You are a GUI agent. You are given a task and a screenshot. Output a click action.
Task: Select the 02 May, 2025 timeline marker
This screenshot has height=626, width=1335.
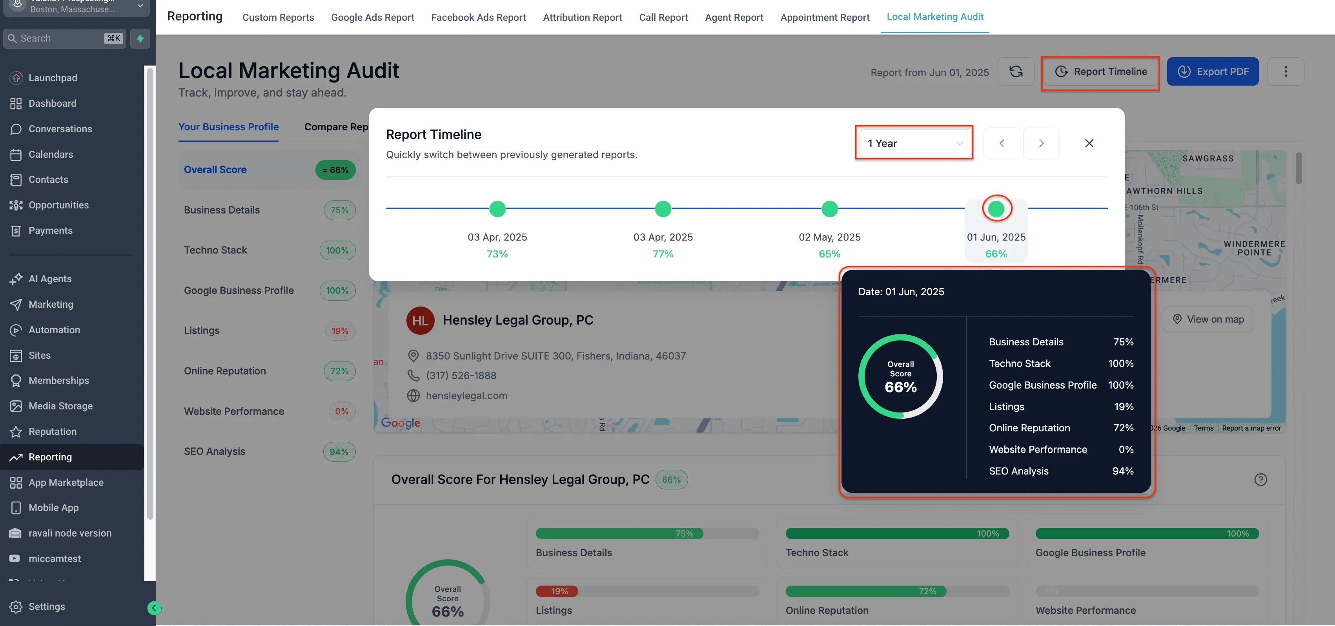click(x=829, y=209)
